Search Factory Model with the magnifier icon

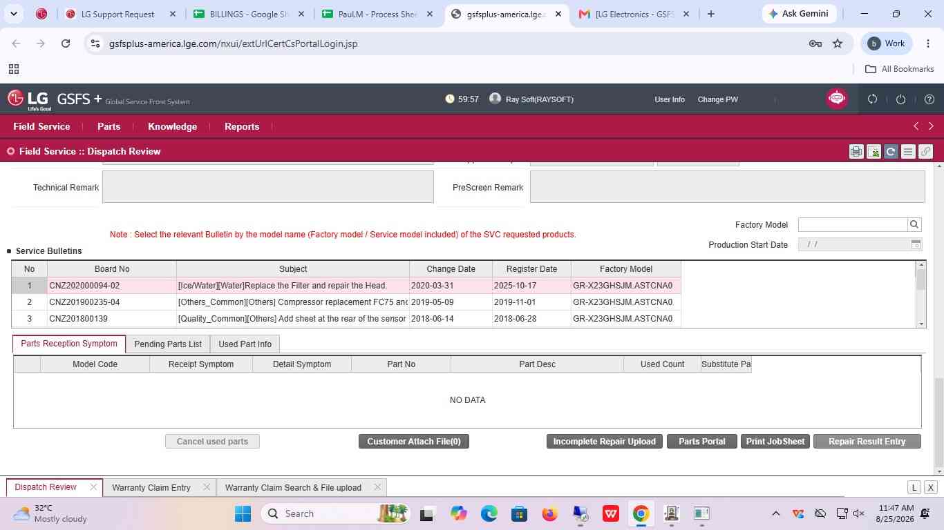coord(914,224)
